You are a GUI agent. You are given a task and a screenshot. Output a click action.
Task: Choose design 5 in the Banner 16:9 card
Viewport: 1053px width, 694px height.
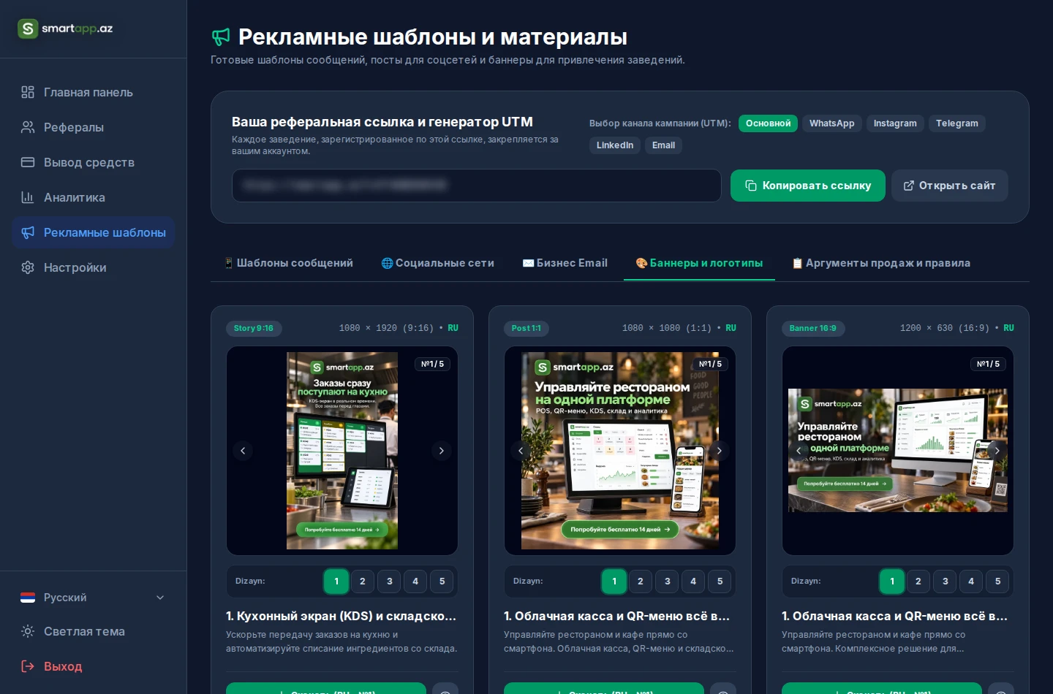(x=997, y=581)
